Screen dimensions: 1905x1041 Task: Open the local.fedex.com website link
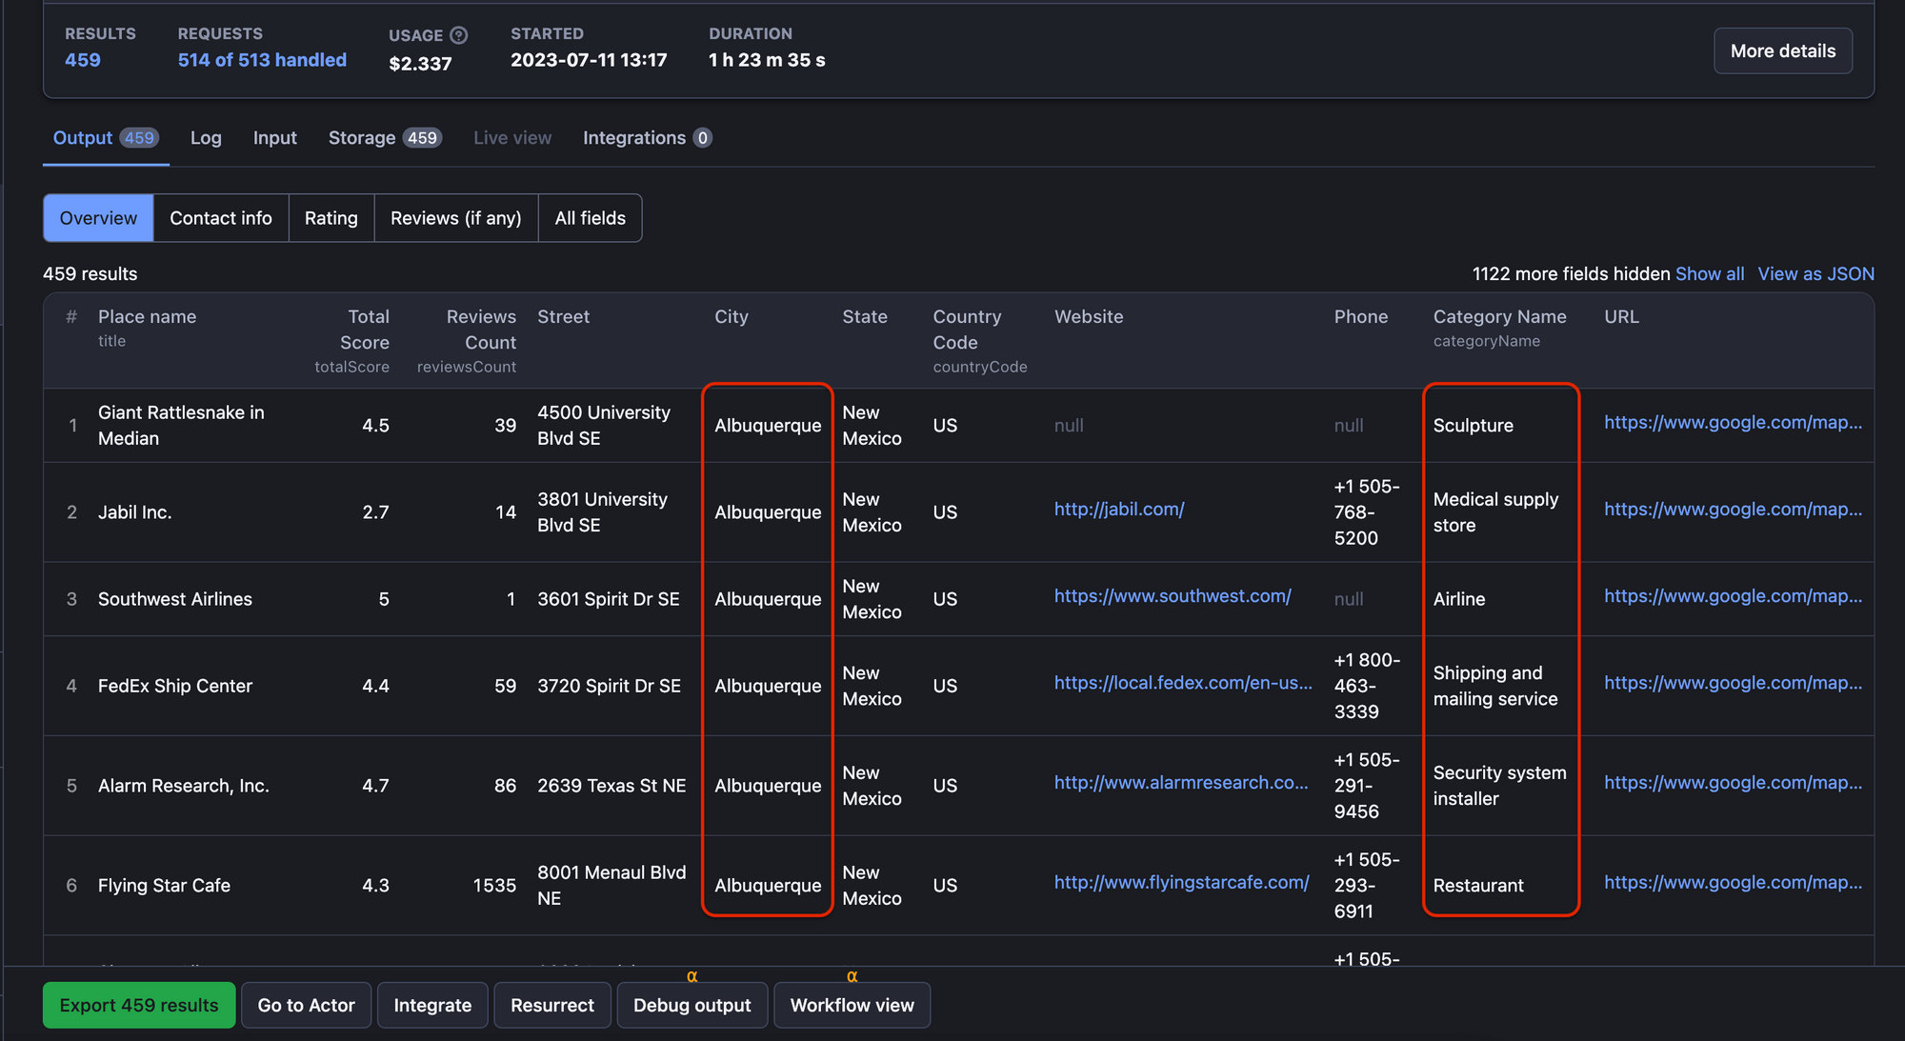pos(1183,683)
